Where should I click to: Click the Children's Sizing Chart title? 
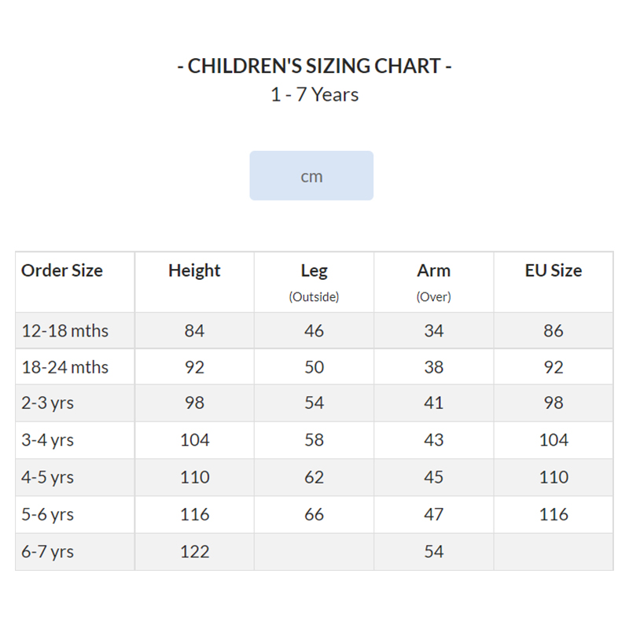(x=314, y=66)
